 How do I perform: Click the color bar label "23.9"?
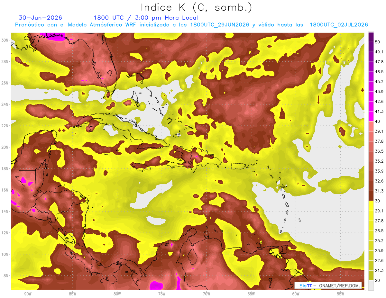click(379, 251)
